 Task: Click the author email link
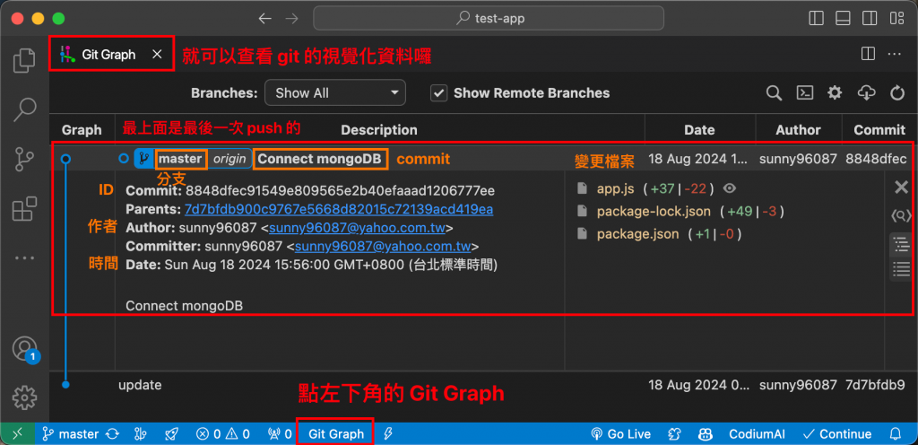pyautogui.click(x=357, y=228)
